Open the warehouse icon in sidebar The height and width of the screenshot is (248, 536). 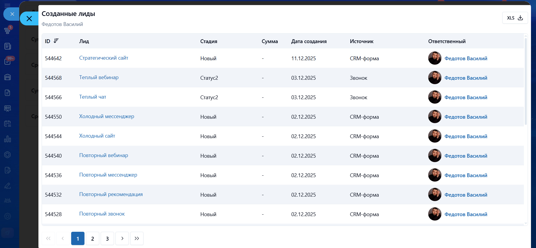pyautogui.click(x=8, y=77)
